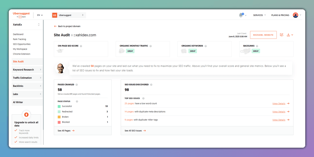
Task: Click the GREAT badge under Organic Keywords
Action: coord(193,51)
